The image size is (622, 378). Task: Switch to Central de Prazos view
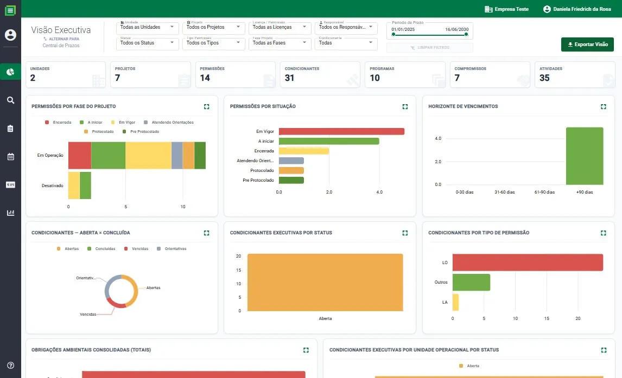[61, 42]
